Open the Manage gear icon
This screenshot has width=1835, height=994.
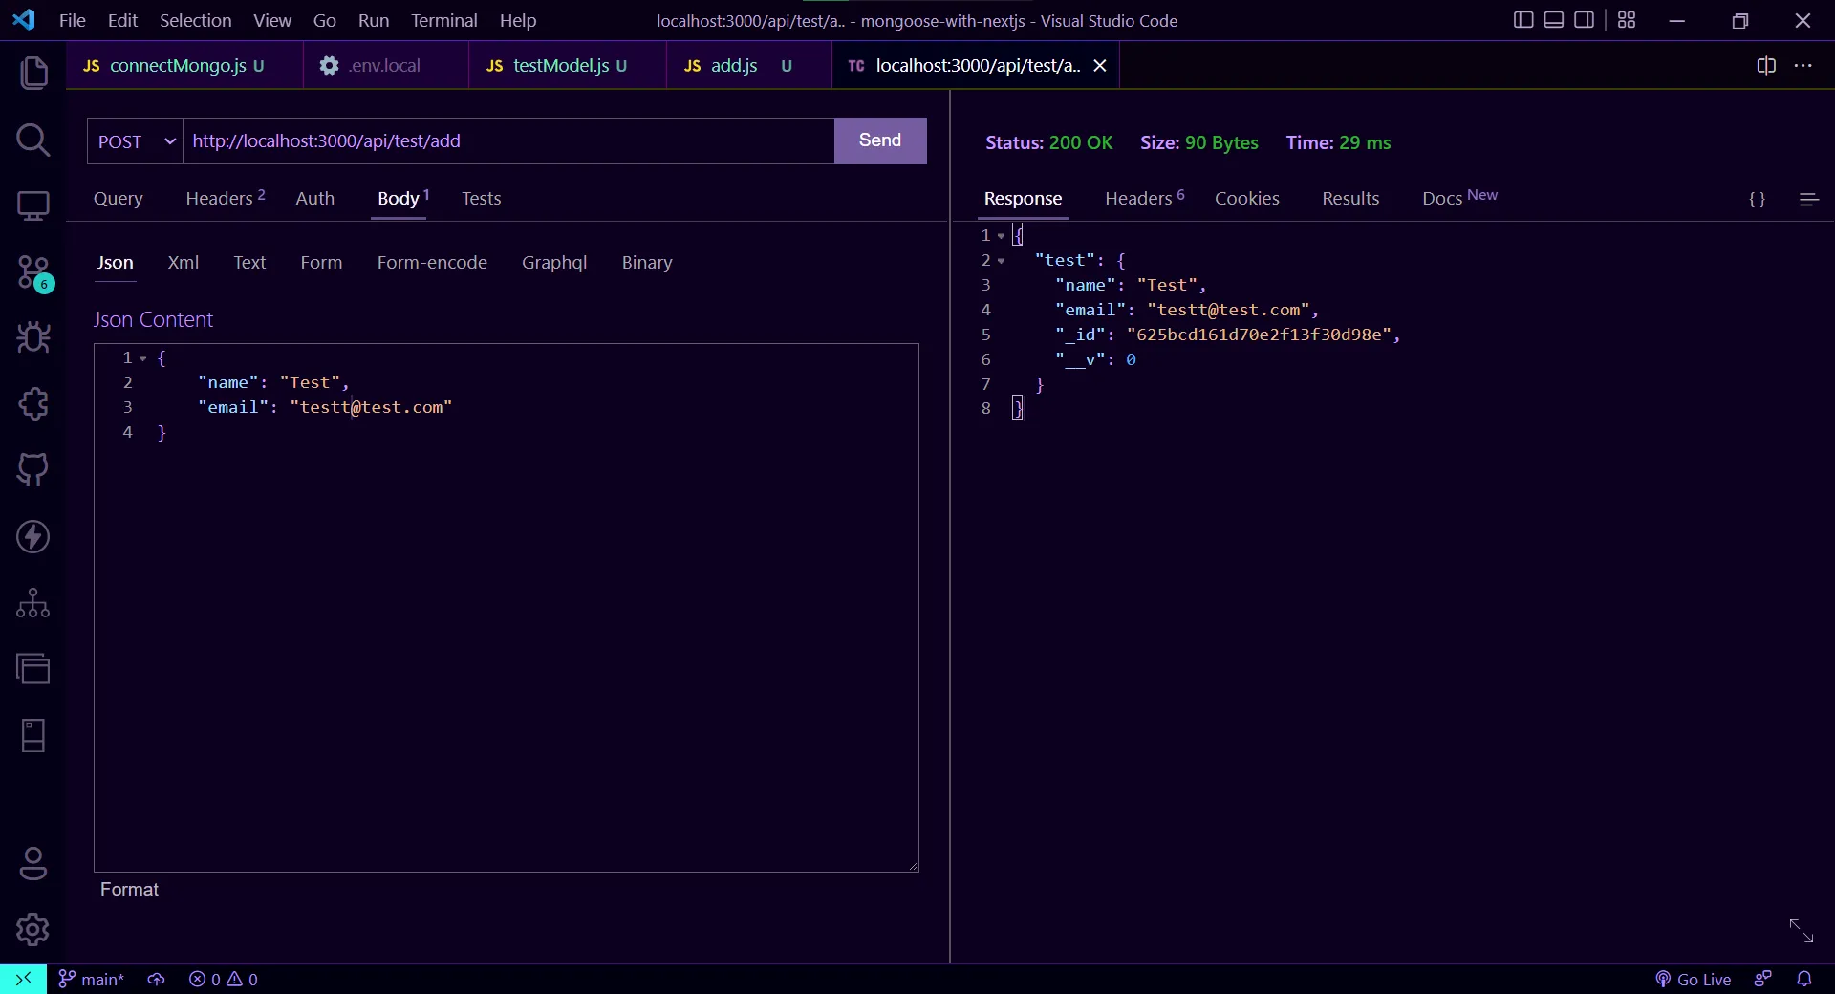click(33, 929)
